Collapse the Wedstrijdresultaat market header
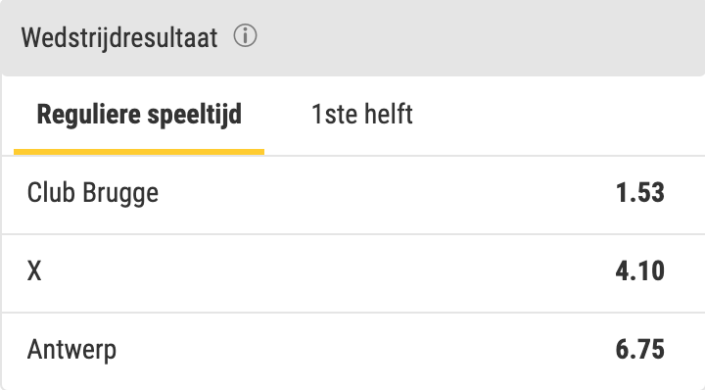 click(352, 38)
